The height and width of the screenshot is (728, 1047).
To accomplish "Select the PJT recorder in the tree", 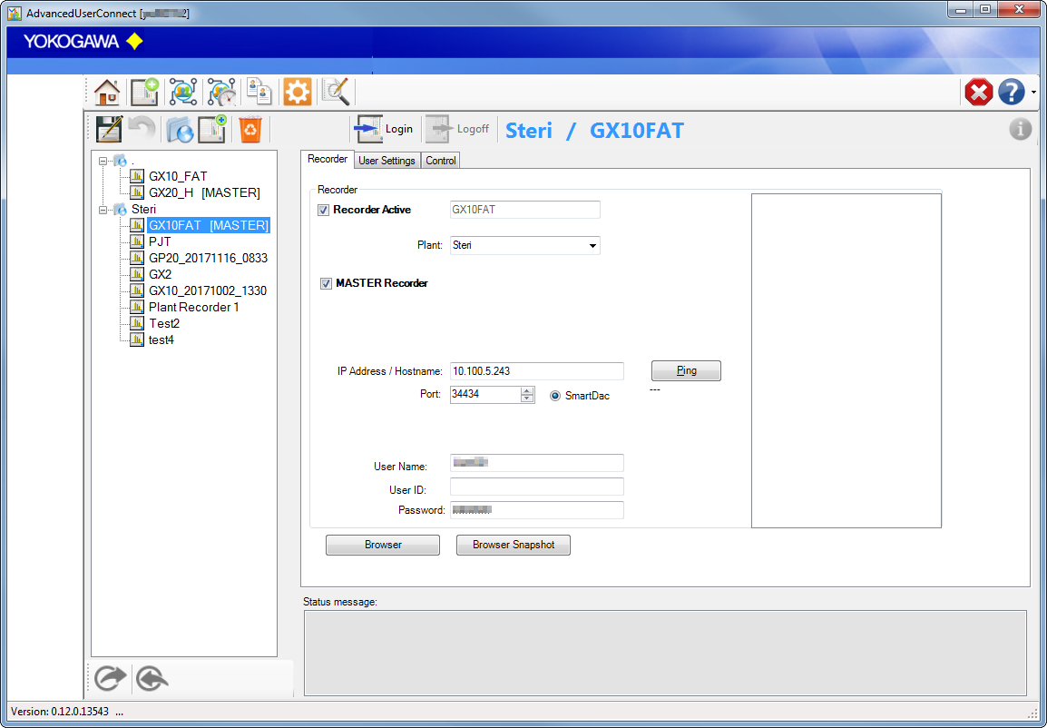I will 160,241.
